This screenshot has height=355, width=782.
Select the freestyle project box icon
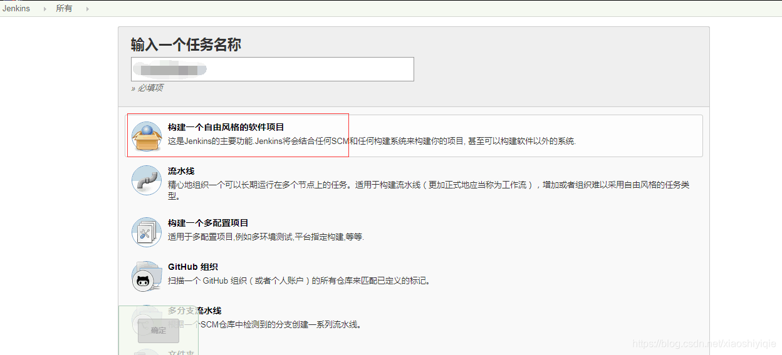click(147, 136)
